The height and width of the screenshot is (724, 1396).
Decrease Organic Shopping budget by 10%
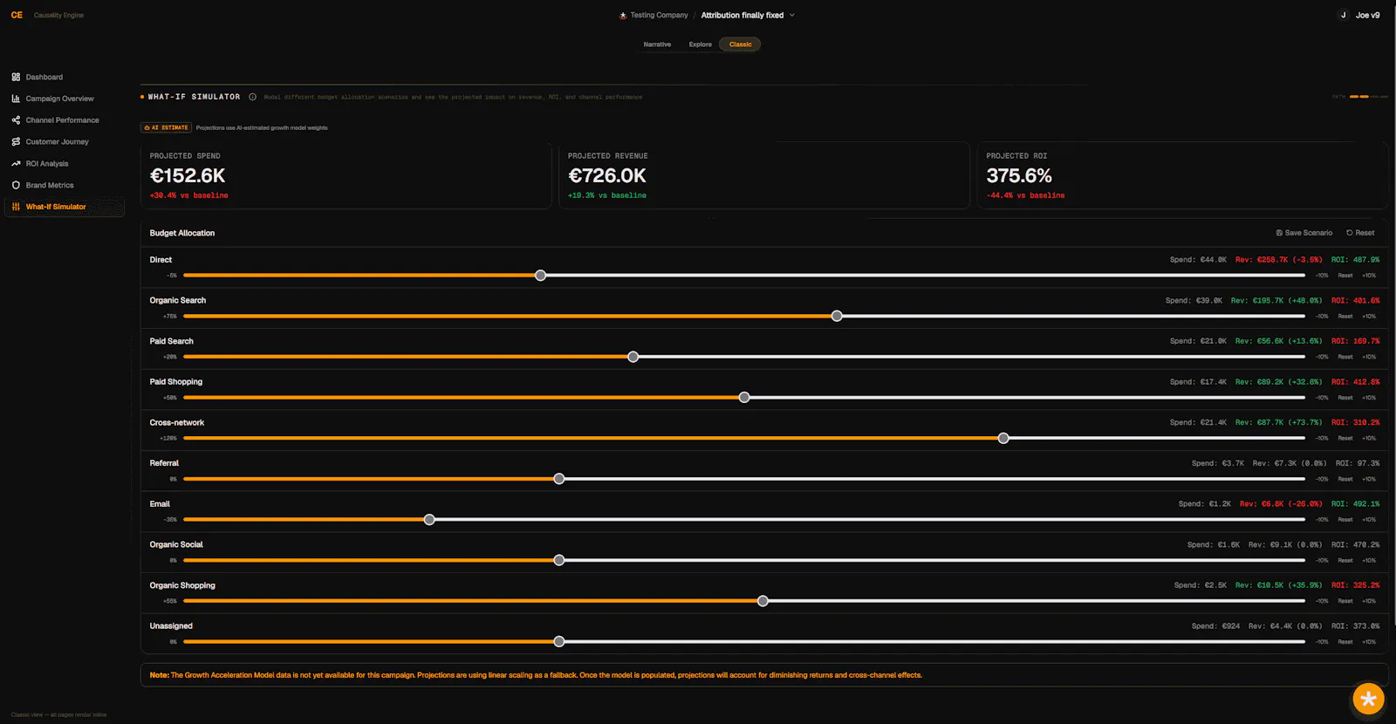pos(1322,601)
